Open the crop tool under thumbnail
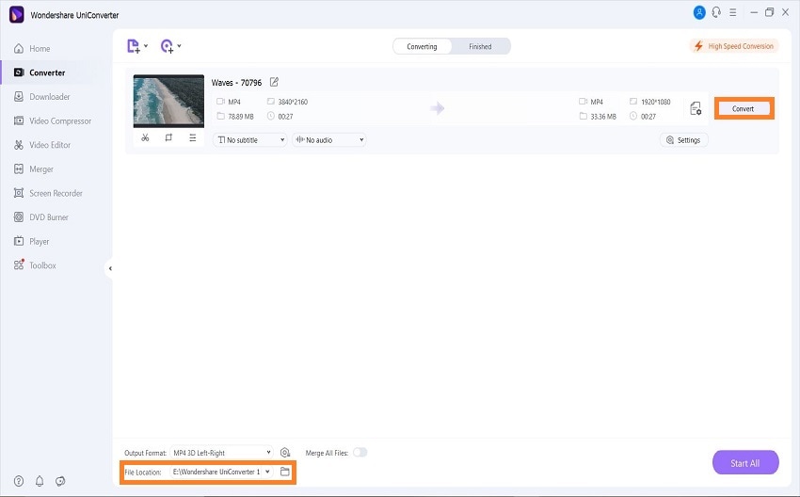 click(x=168, y=137)
